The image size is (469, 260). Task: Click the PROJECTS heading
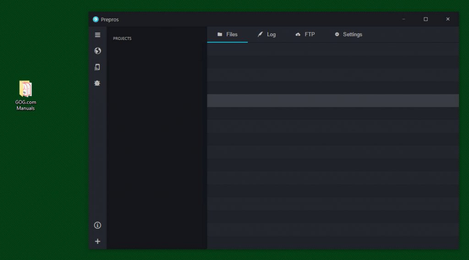click(122, 39)
